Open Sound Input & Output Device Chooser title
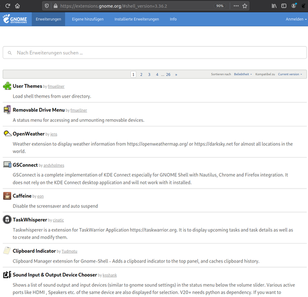308x297 pixels. [x=55, y=274]
